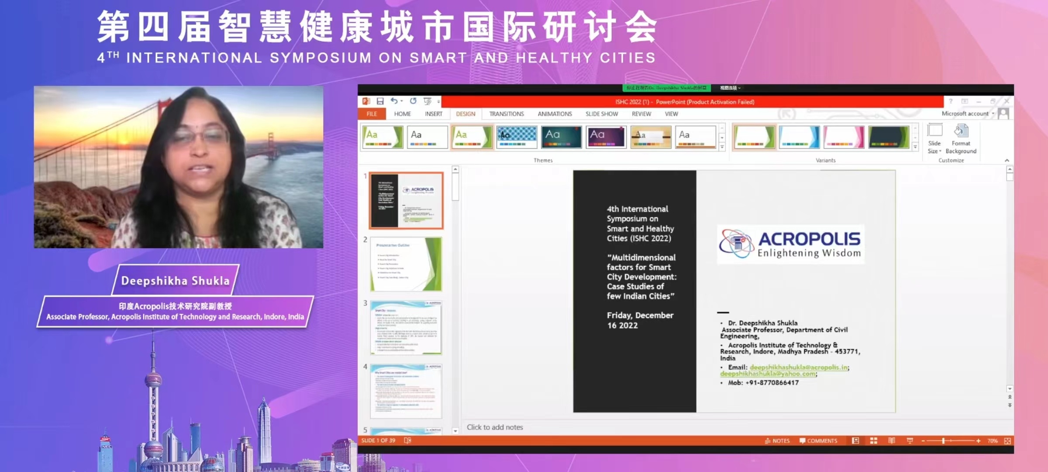Open the FILE menu tab
The height and width of the screenshot is (472, 1048).
click(x=372, y=114)
